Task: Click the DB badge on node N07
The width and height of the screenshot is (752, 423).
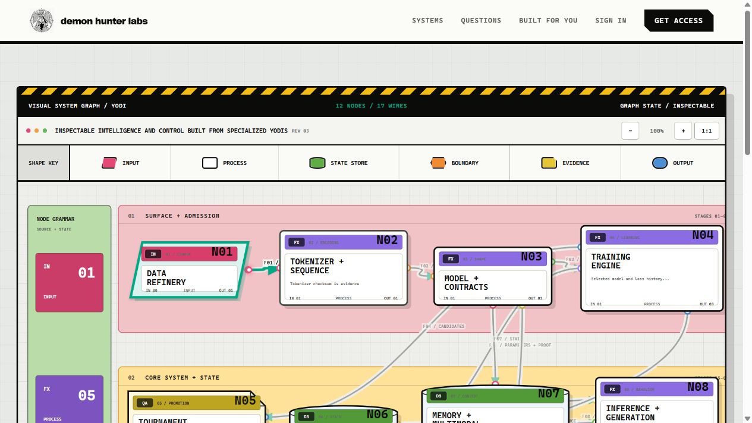Action: (438, 396)
